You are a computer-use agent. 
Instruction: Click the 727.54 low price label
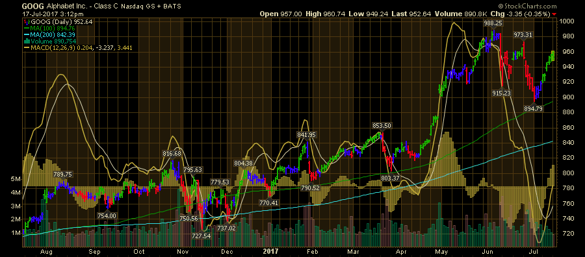tap(201, 236)
